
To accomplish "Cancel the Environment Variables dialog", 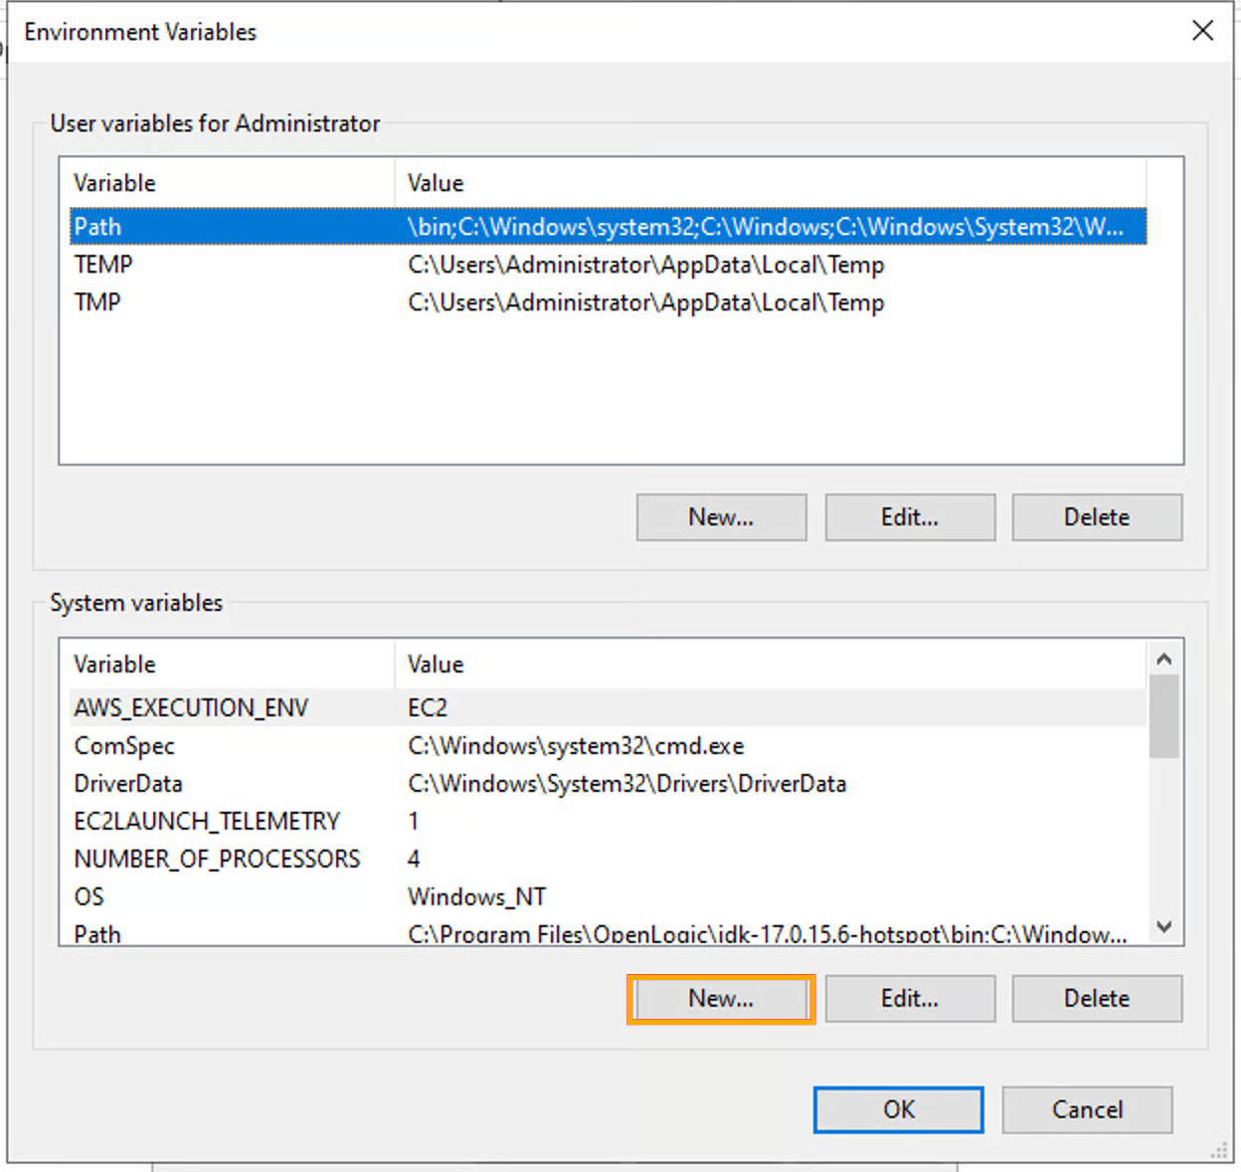I will click(x=1087, y=1110).
